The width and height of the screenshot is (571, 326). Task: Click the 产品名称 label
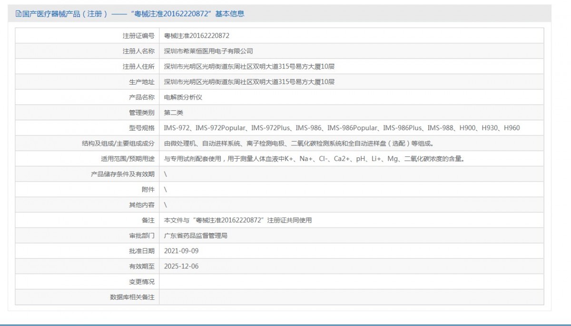pos(142,97)
